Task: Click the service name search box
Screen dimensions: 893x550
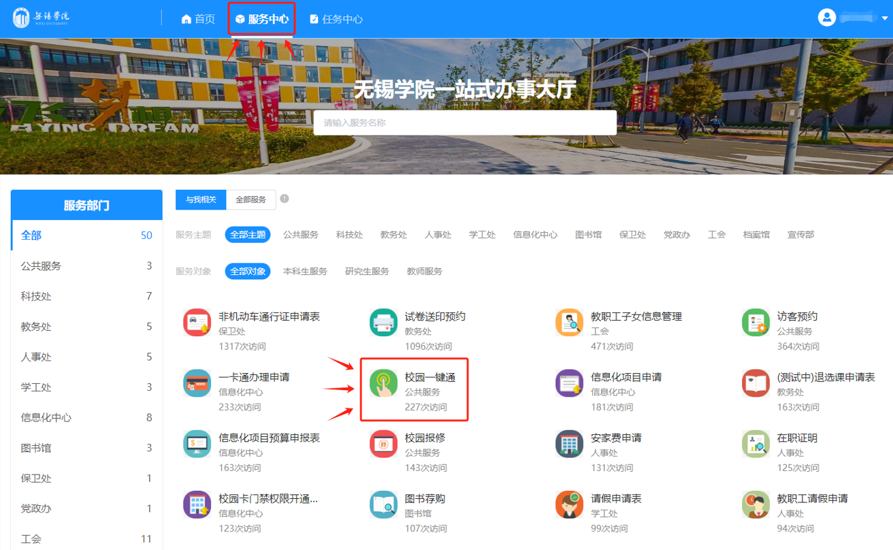Action: (465, 123)
